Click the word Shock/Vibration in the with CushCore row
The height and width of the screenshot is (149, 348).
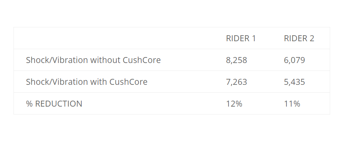point(57,82)
